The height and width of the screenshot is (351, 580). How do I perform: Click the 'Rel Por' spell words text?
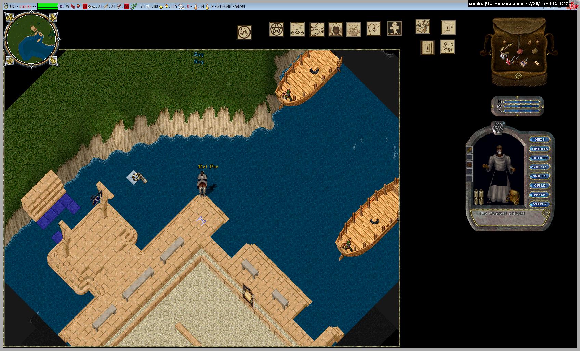click(x=208, y=167)
